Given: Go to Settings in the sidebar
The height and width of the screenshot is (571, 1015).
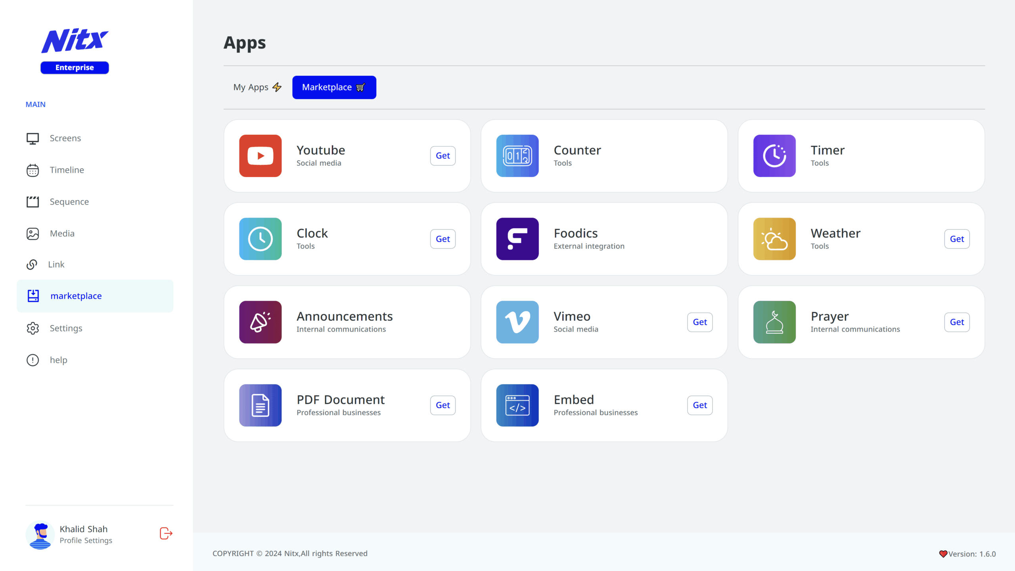Looking at the screenshot, I should tap(66, 328).
